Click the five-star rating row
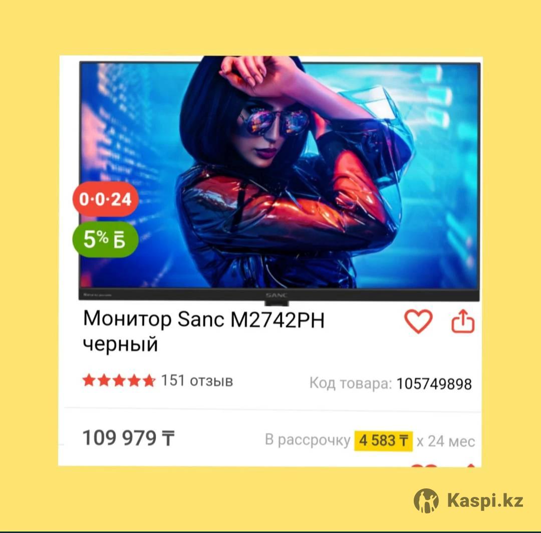Screen dimensions: 541x533 (x=119, y=381)
